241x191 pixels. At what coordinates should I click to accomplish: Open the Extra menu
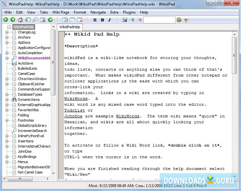pos(114,12)
